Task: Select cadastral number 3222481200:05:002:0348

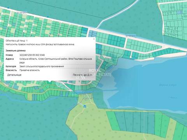Action: point(32,55)
